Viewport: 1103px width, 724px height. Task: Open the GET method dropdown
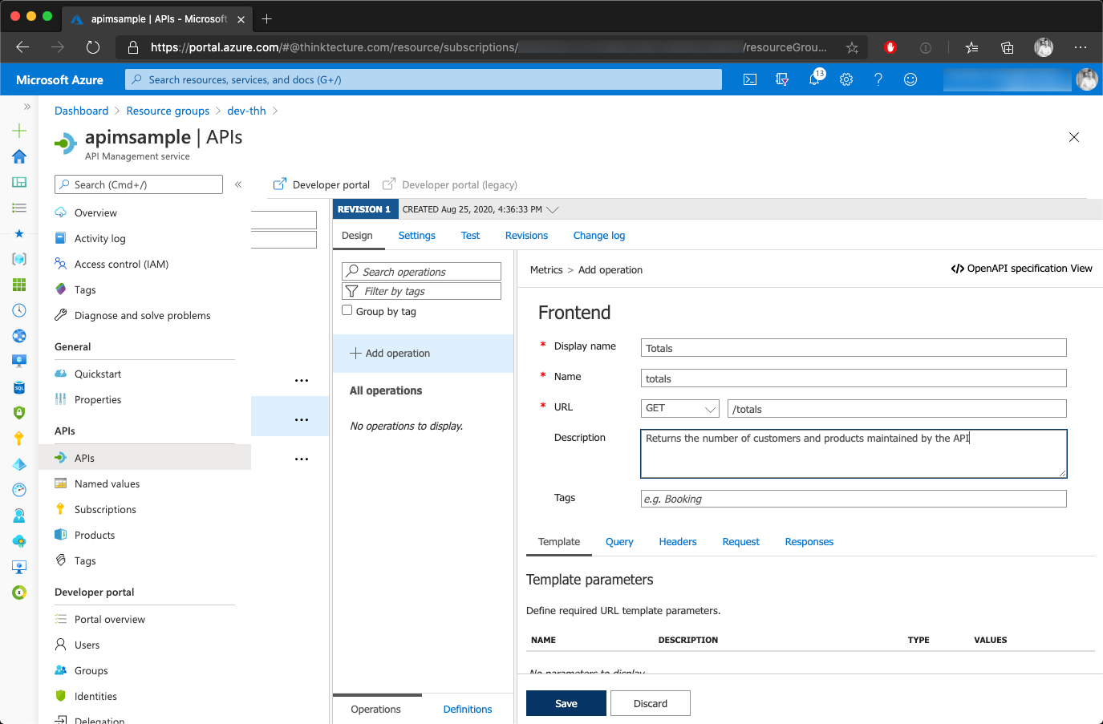(679, 408)
